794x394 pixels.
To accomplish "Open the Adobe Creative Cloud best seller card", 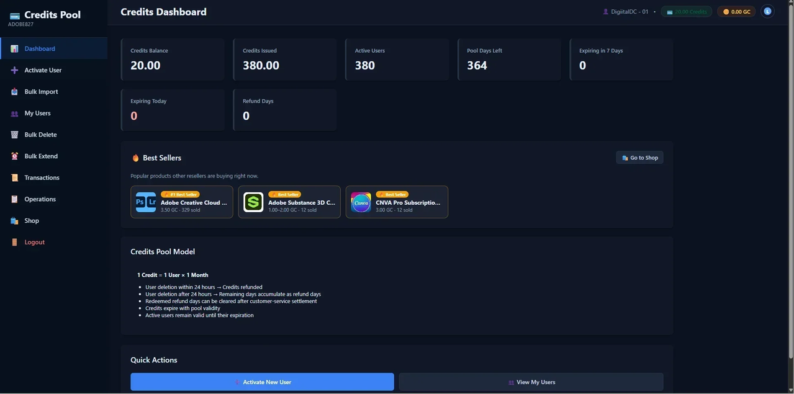I will coord(182,202).
